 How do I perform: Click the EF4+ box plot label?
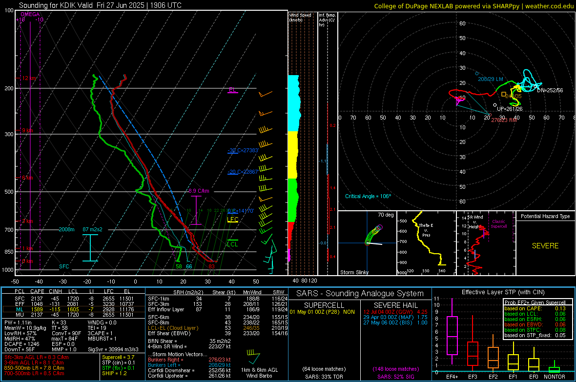452,377
